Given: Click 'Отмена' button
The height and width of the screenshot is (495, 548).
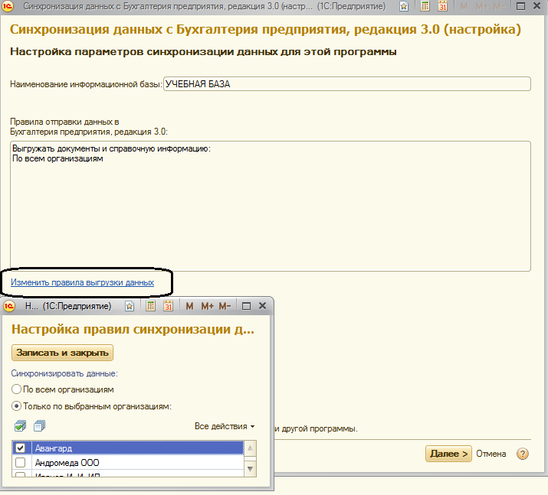Looking at the screenshot, I should pos(491,454).
